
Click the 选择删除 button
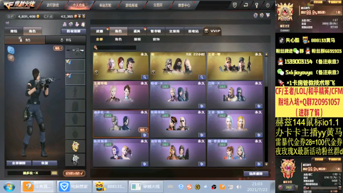[x=256, y=174]
